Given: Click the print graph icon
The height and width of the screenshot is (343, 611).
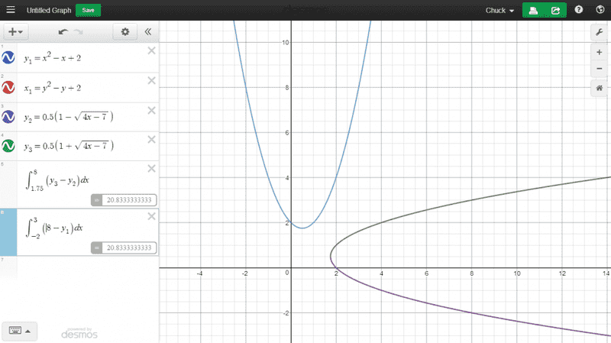Looking at the screenshot, I should click(x=532, y=11).
